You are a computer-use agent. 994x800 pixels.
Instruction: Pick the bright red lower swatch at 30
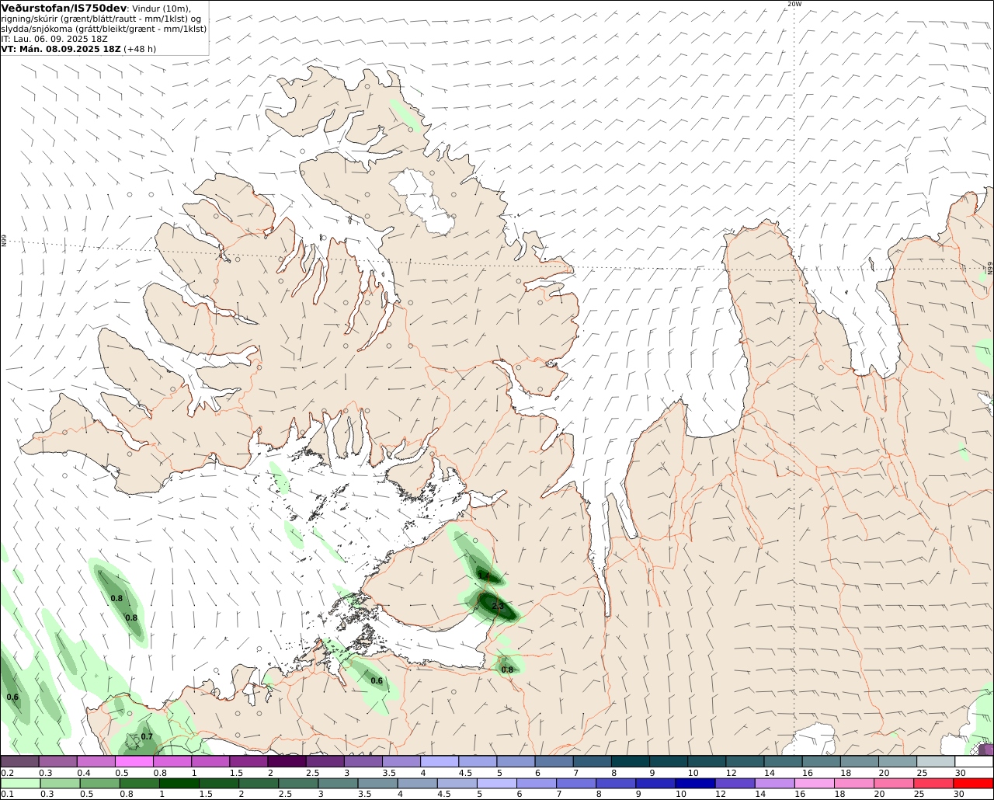[x=974, y=783]
